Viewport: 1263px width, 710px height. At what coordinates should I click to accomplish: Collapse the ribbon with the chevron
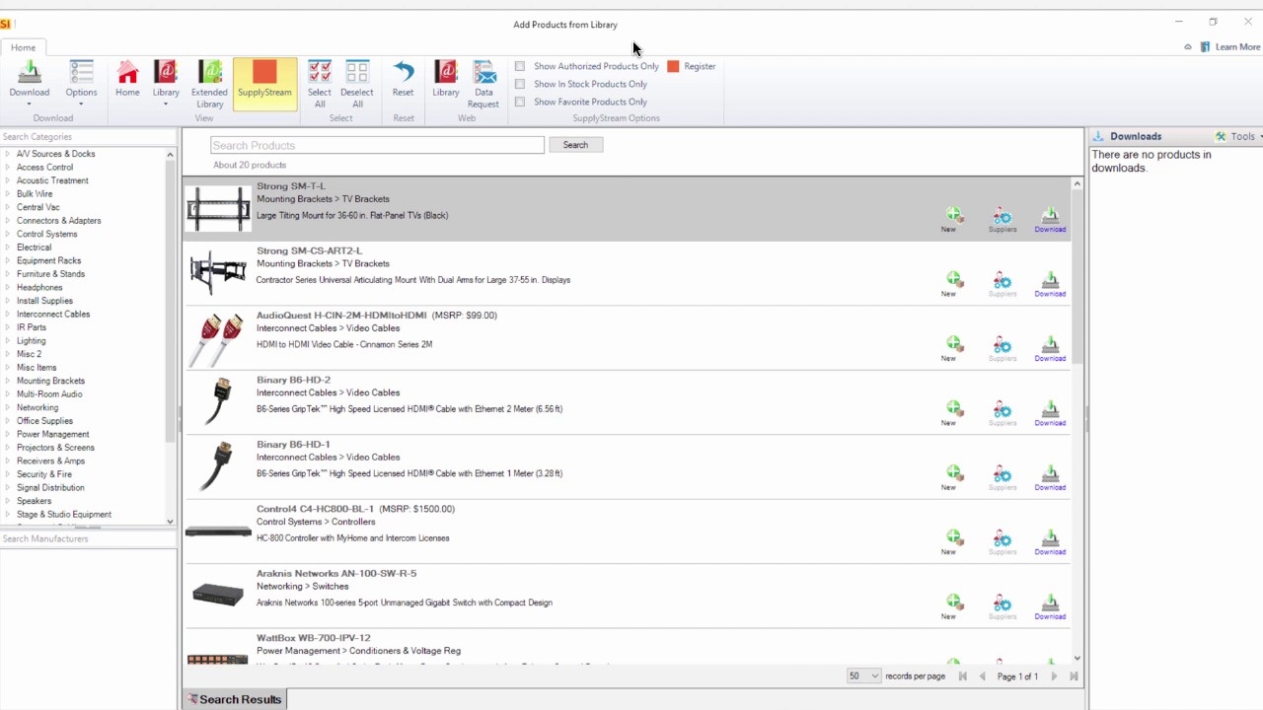1188,46
